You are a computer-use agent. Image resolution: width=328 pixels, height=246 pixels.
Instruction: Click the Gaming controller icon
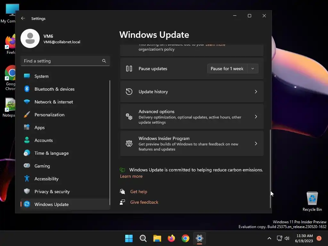[27, 166]
